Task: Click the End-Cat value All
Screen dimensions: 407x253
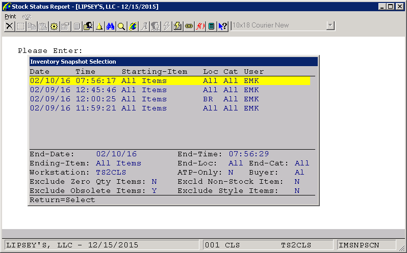Action: pos(302,163)
